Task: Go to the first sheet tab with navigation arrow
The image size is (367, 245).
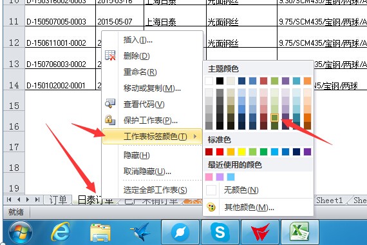Action: point(9,200)
